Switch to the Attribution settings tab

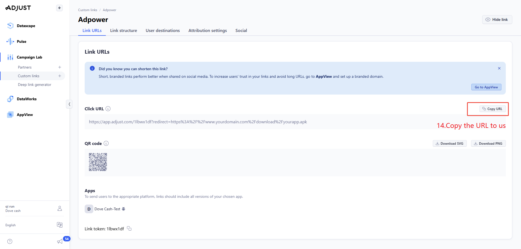click(x=208, y=30)
